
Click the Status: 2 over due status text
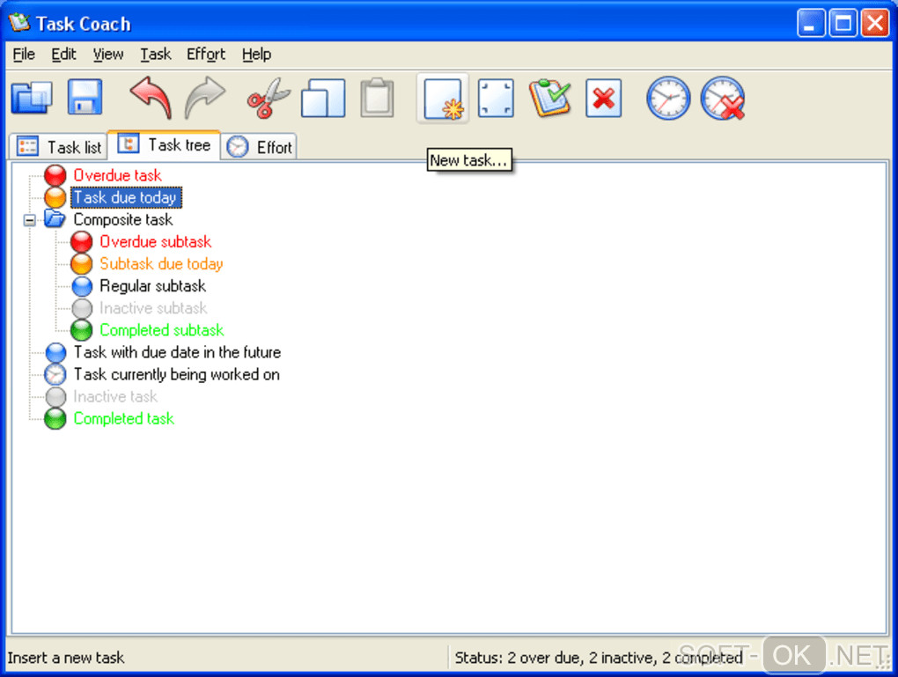[599, 658]
